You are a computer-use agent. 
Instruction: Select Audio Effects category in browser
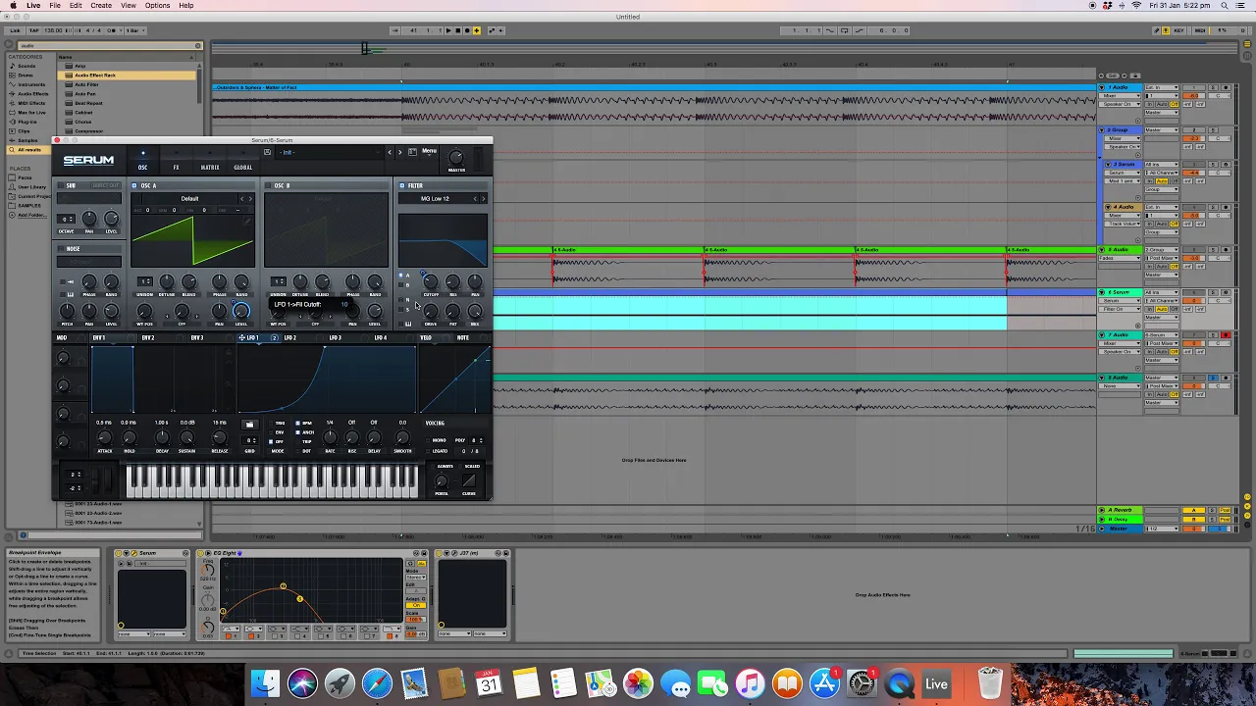(x=32, y=93)
